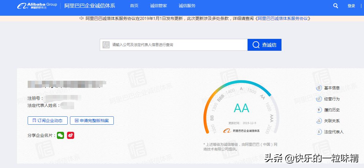
Task: Click the 阿里巴巴企业诚信体系 logo under gauge
Action: pos(242,131)
